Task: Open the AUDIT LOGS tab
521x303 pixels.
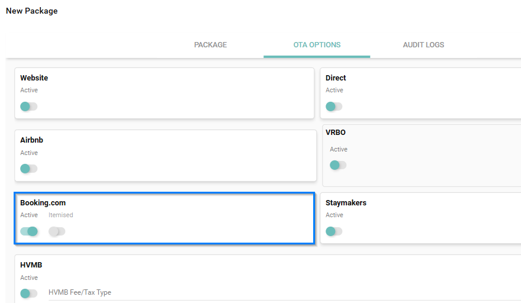Action: coord(423,45)
